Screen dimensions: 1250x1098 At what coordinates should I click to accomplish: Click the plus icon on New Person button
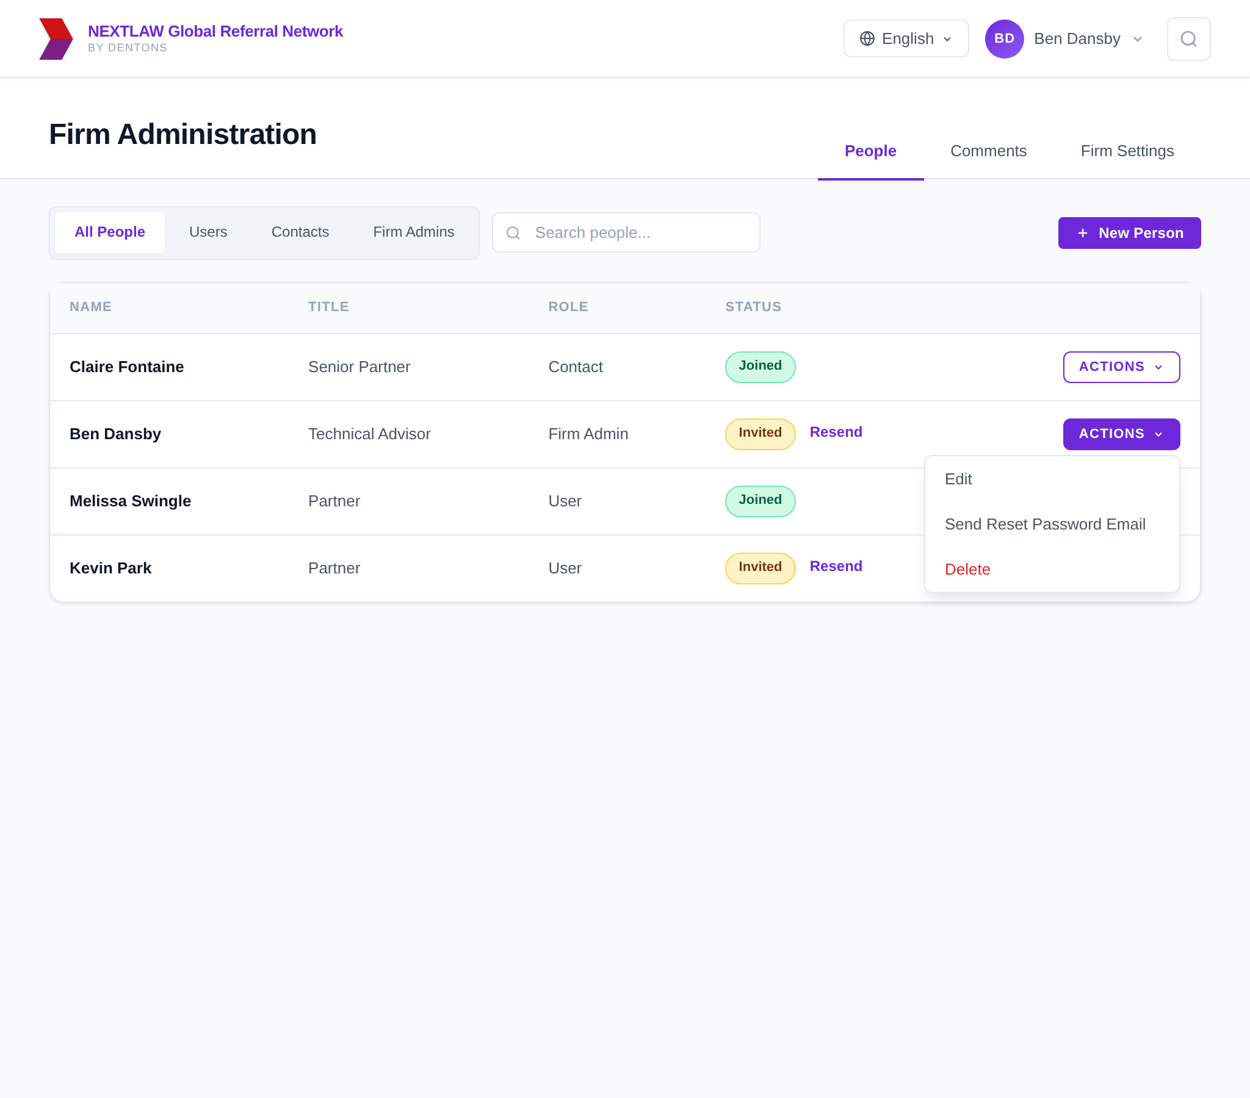(1082, 233)
